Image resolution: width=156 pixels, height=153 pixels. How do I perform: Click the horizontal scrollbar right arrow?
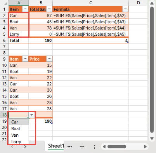[145, 146]
